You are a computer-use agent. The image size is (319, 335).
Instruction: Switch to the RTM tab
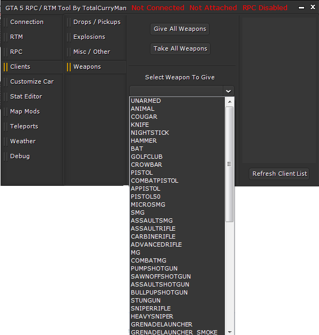pos(16,37)
